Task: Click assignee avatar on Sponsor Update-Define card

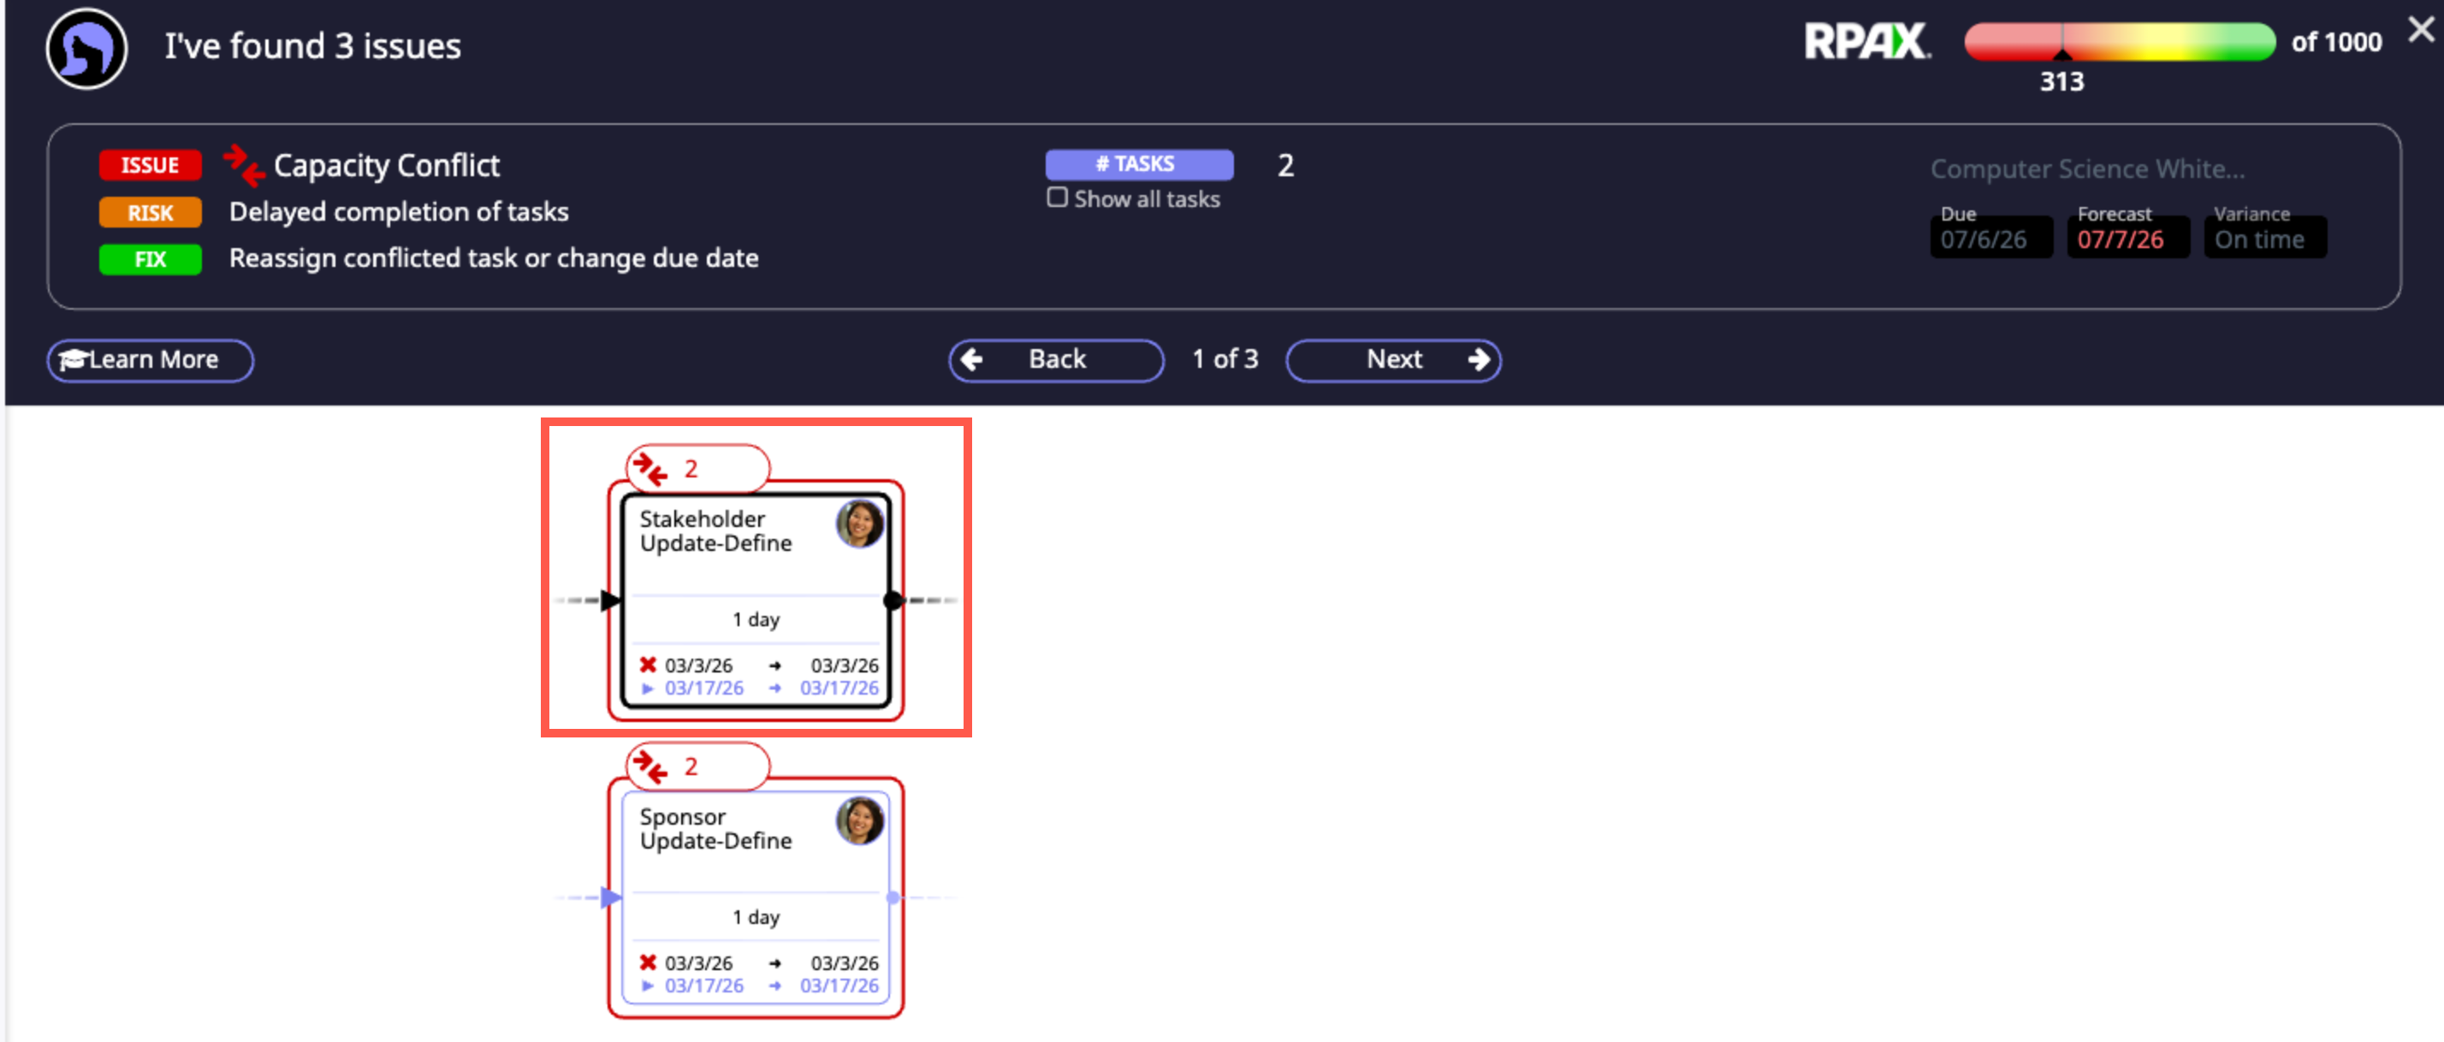Action: point(859,821)
